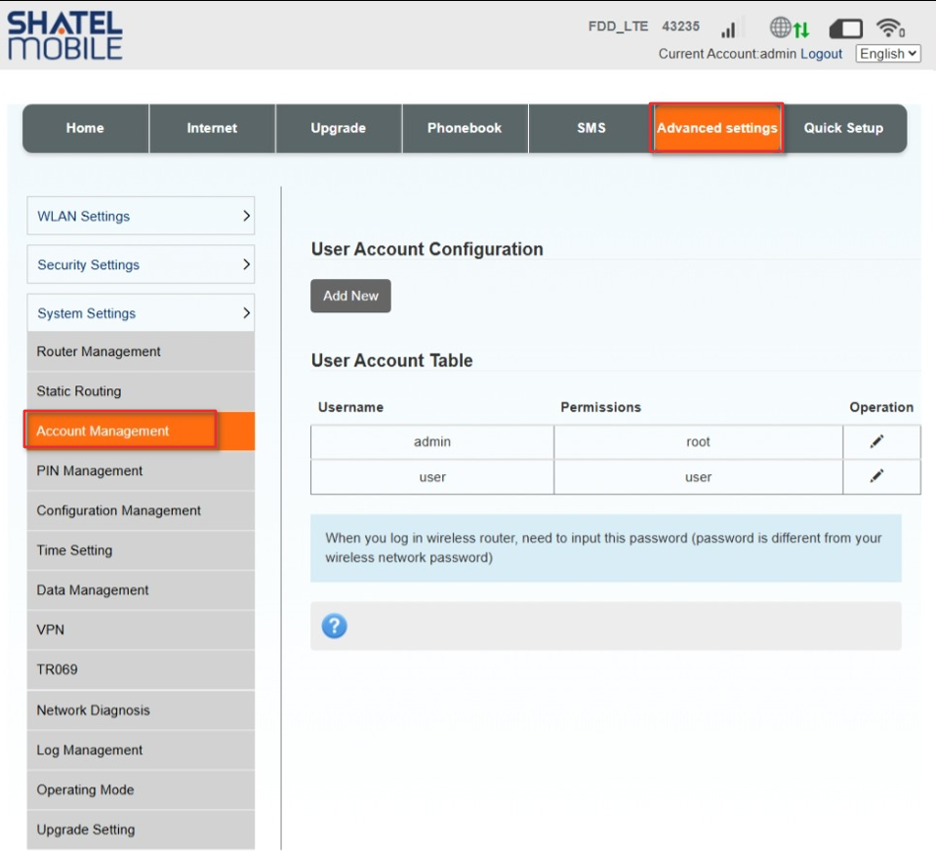Screen dimensions: 936x851
Task: Expand the WLAN Settings section
Action: [141, 216]
